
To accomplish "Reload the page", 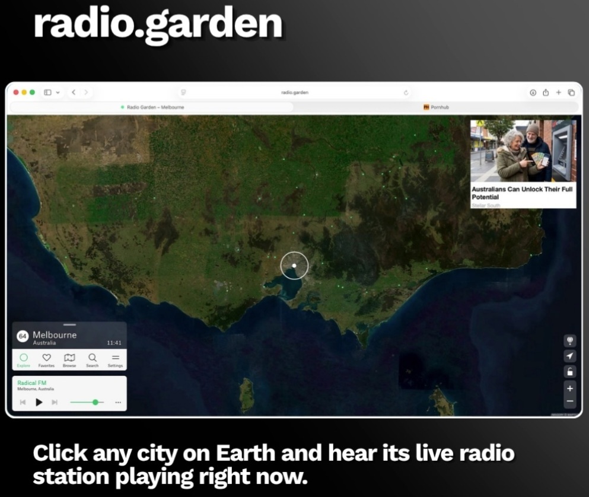I will point(406,93).
